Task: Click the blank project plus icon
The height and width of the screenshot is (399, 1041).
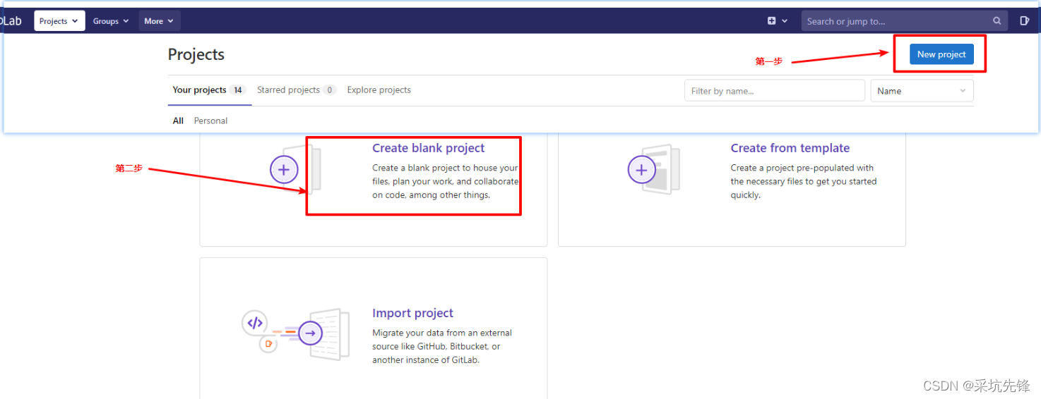Action: tap(284, 170)
